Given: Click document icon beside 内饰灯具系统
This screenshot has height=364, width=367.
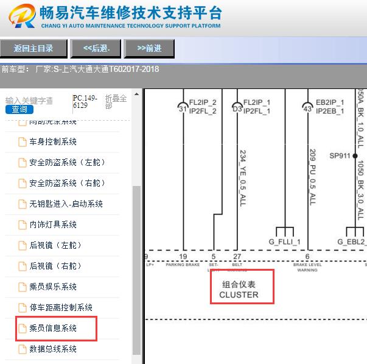Looking at the screenshot, I should pos(23,225).
